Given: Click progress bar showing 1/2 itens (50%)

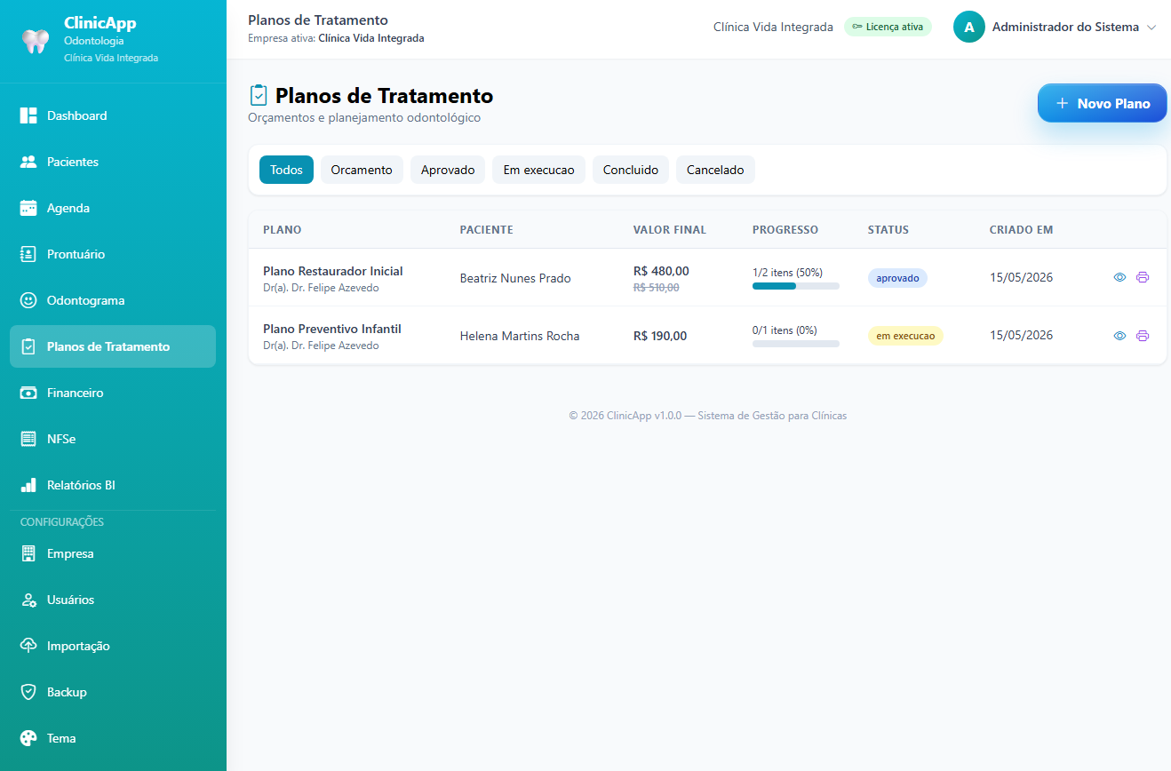Looking at the screenshot, I should click(796, 286).
